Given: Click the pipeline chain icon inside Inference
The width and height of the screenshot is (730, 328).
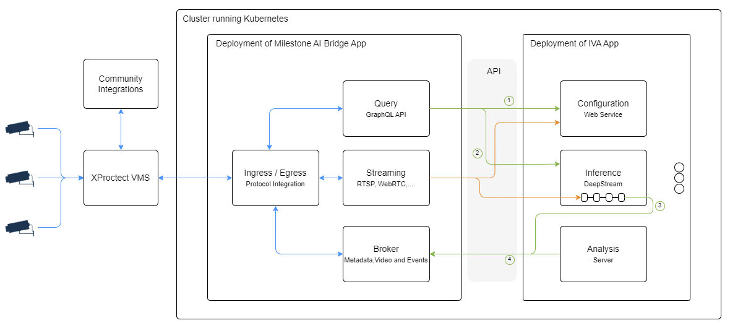Looking at the screenshot, I should point(603,197).
